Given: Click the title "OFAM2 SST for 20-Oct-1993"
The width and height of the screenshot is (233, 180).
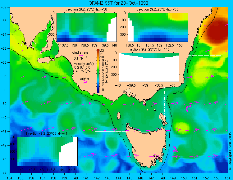Looking at the screenshot, I should pyautogui.click(x=118, y=3).
